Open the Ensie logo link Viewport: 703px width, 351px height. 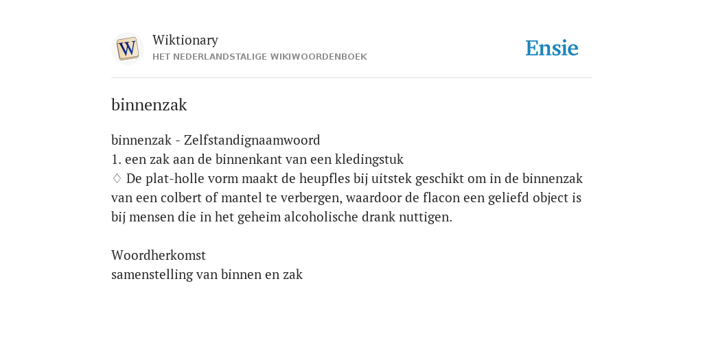(x=552, y=48)
